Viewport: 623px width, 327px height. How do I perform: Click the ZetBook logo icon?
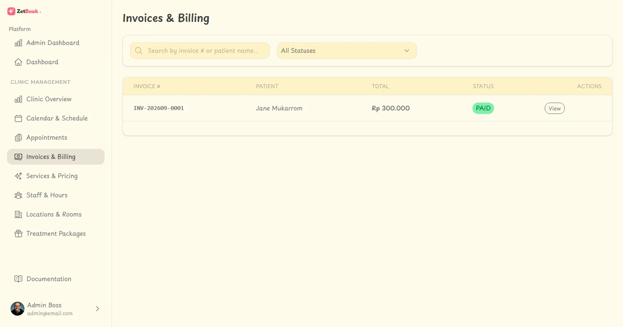pos(11,11)
